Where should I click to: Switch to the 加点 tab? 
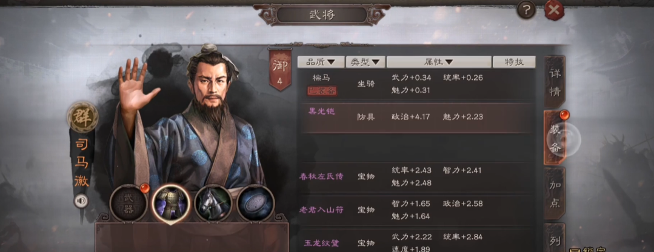[x=555, y=194]
